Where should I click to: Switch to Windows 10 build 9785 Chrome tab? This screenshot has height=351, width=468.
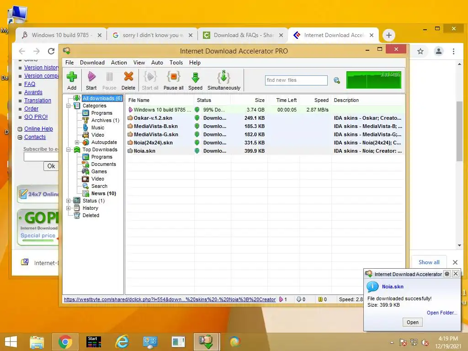point(61,35)
